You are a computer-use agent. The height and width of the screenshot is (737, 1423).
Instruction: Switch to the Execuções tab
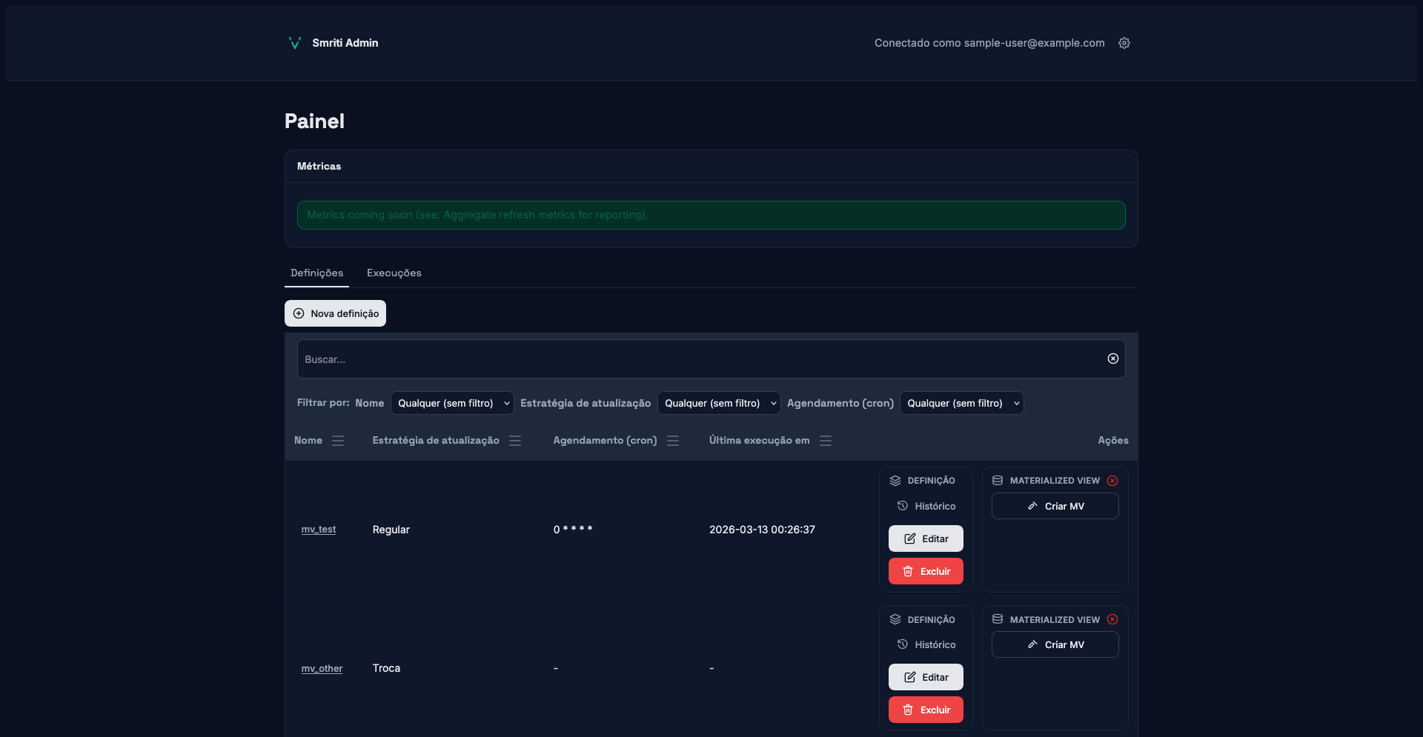[394, 273]
